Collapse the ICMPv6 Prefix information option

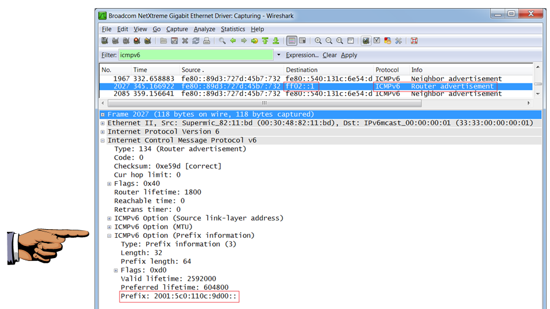click(x=110, y=236)
